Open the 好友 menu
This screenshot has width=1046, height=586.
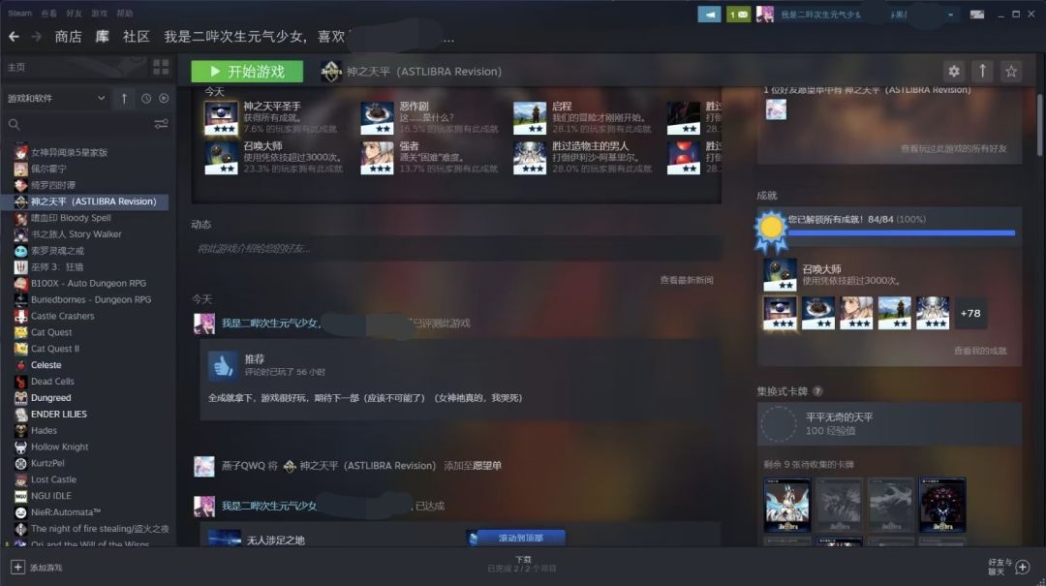pyautogui.click(x=74, y=14)
